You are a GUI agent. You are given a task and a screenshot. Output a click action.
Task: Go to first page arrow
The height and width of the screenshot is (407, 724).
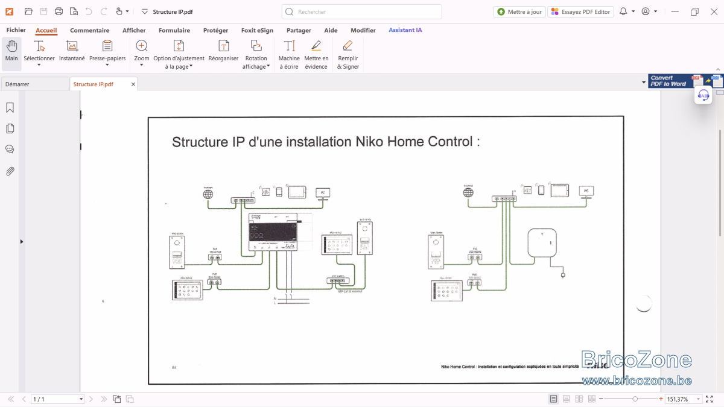[11, 399]
